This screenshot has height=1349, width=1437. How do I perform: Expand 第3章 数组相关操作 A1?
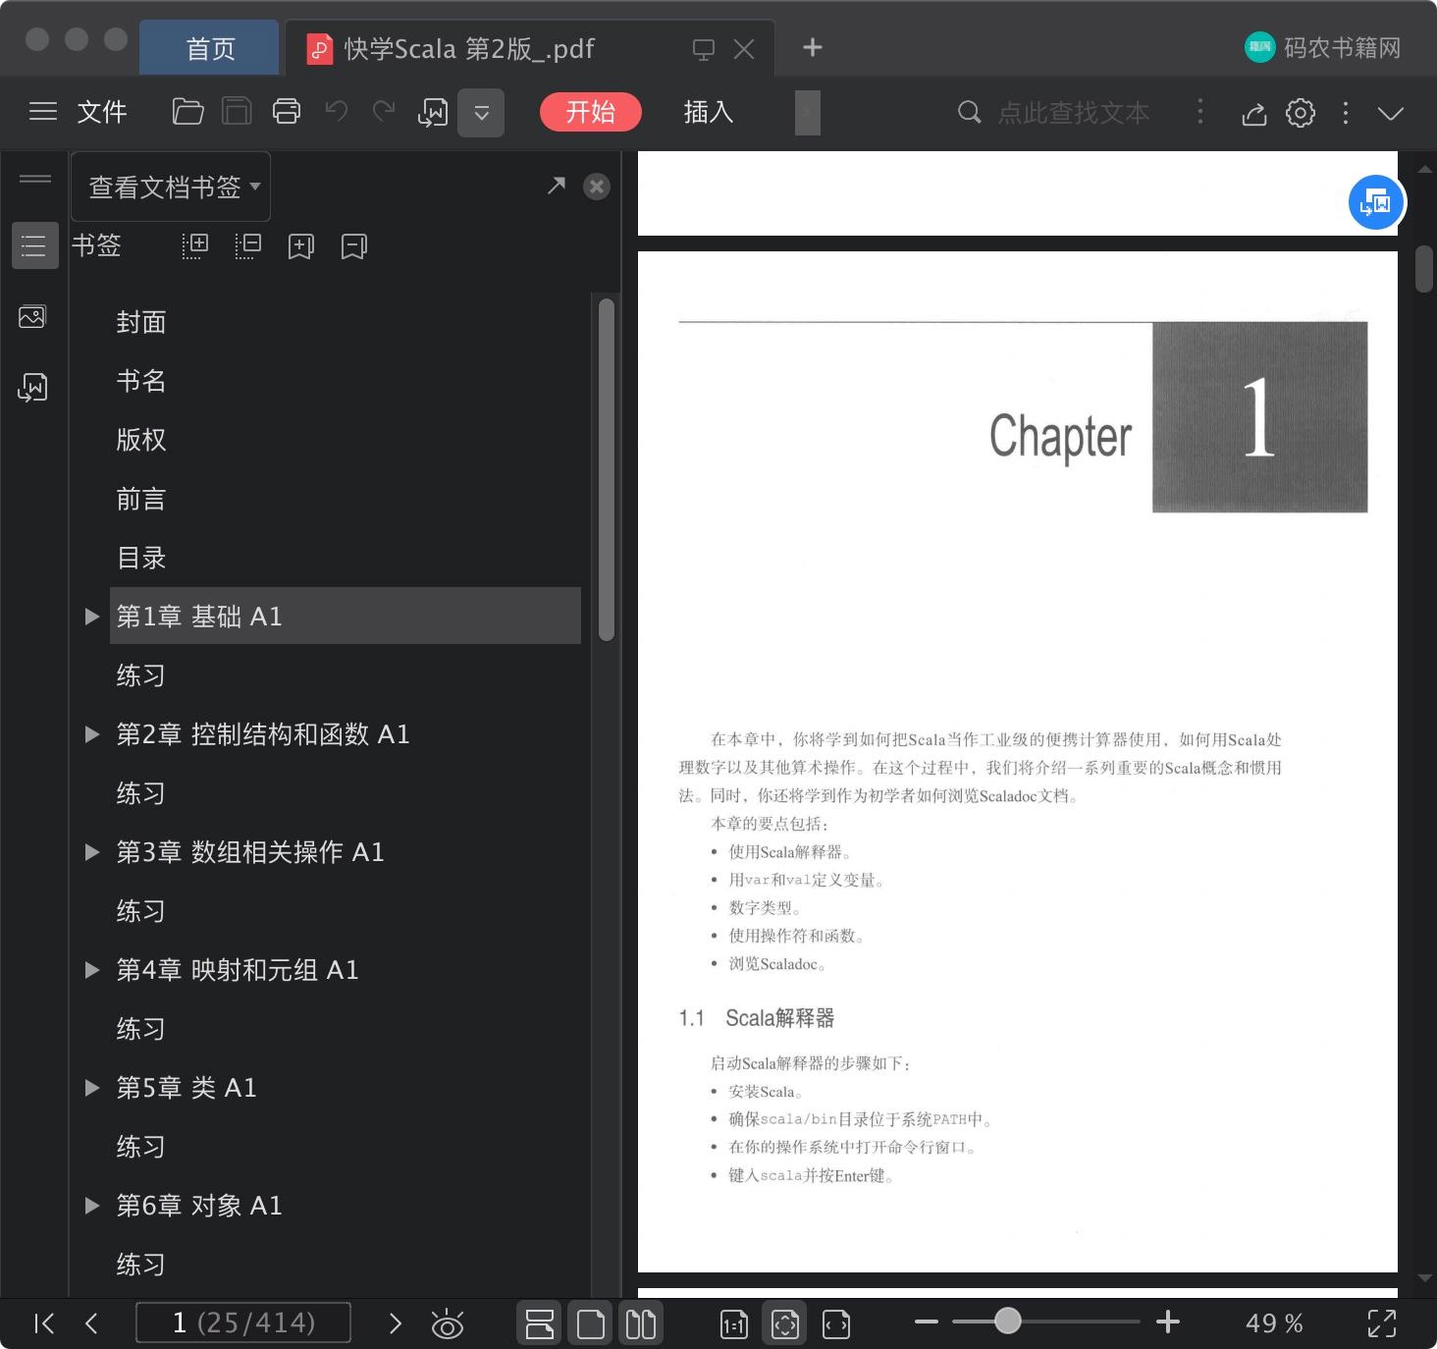tap(92, 852)
